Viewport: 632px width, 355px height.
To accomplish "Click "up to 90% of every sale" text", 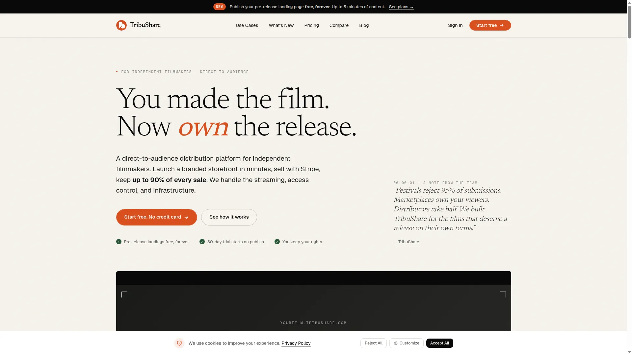I will (x=169, y=180).
